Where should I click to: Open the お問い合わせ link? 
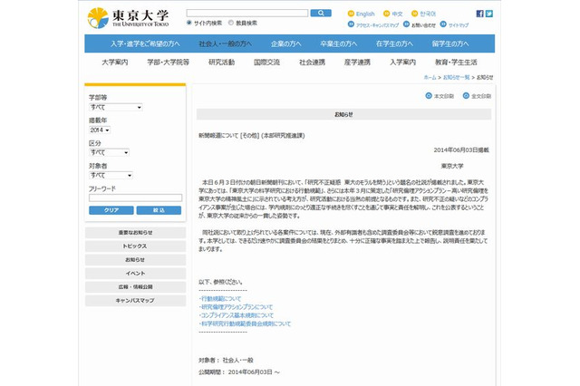(x=423, y=25)
